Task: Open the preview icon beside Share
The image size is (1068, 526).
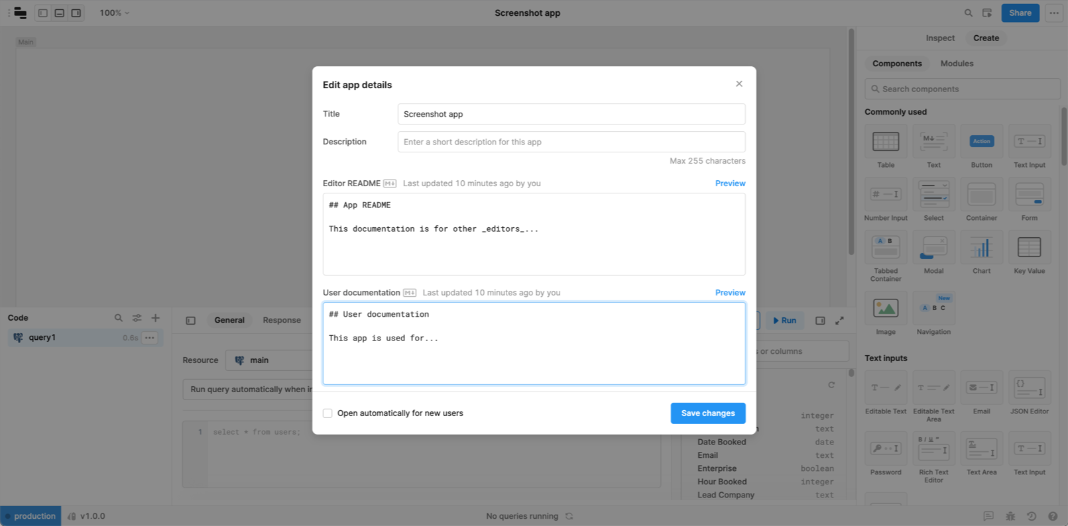Action: point(987,13)
